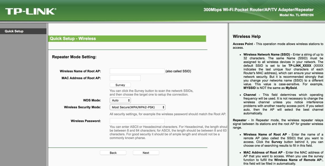
Task: Open the Wireless Security Mode dropdown
Action: point(137,107)
